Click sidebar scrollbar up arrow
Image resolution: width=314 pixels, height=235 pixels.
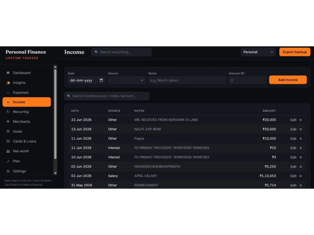(x=55, y=67)
